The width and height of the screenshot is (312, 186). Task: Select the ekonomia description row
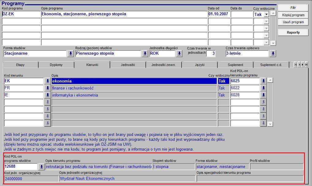(134, 81)
